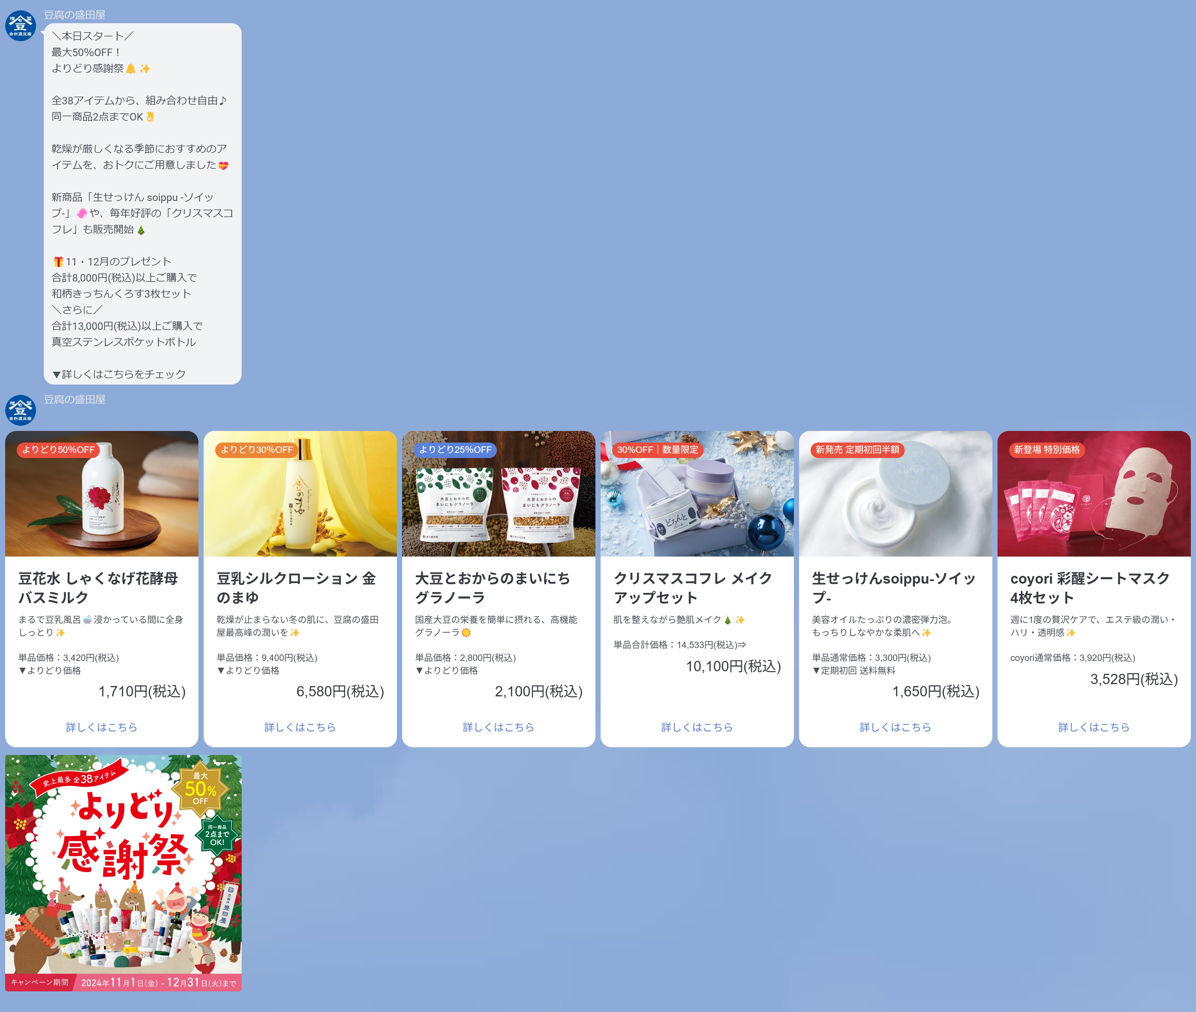Image resolution: width=1196 pixels, height=1012 pixels.
Task: Click sender name 豆腐の盛田屋 above the product cards
Action: [x=75, y=399]
